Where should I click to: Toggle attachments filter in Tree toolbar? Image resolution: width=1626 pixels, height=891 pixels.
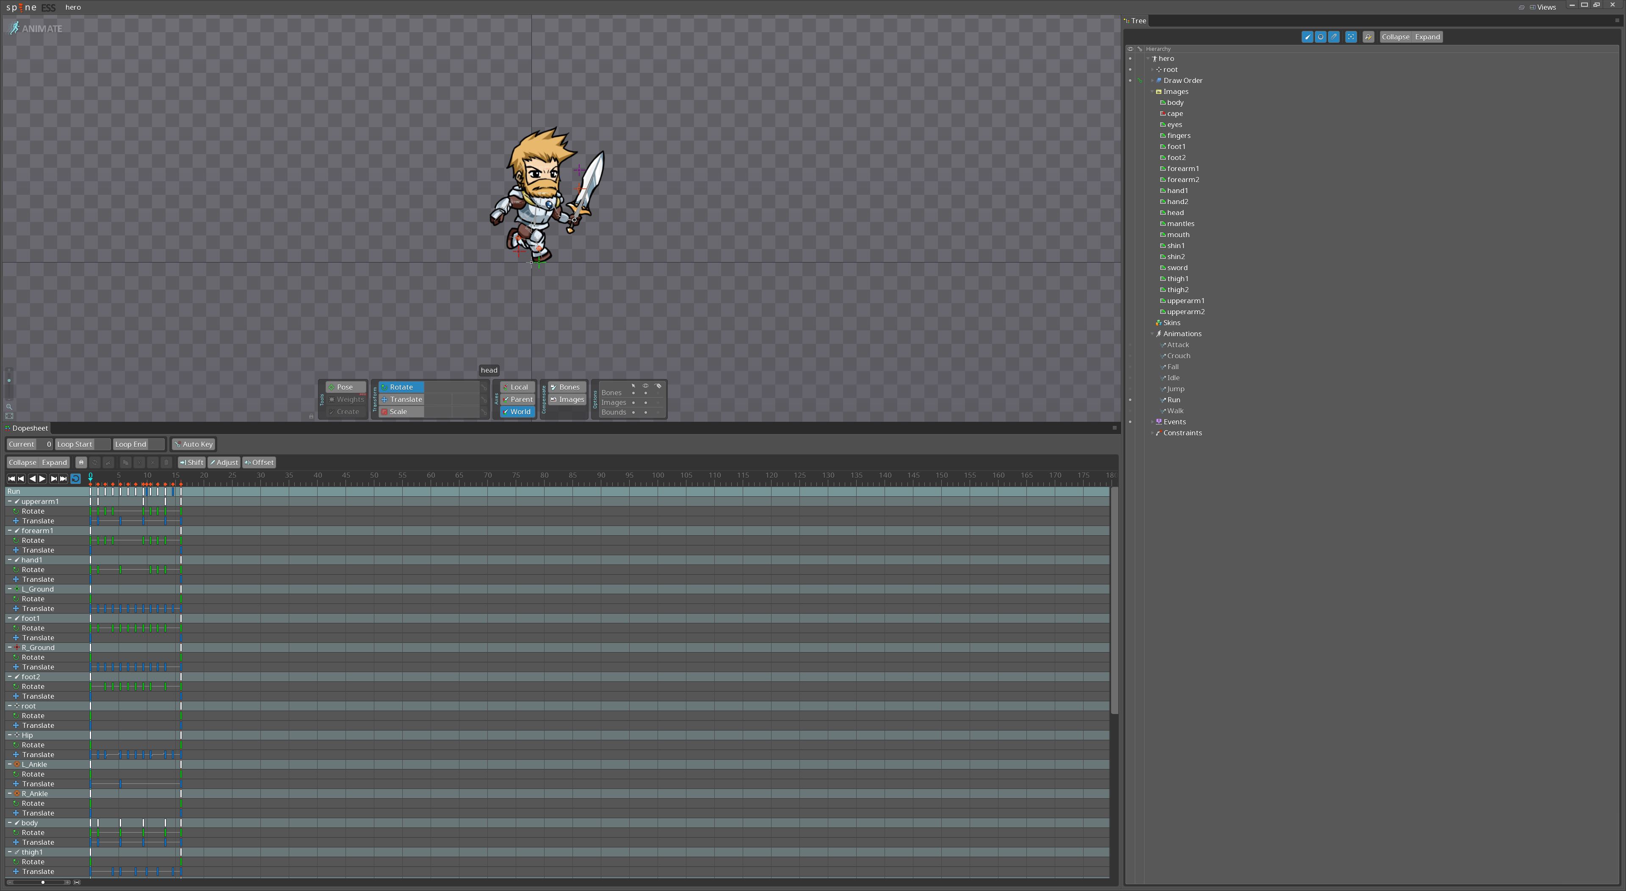tap(1334, 36)
